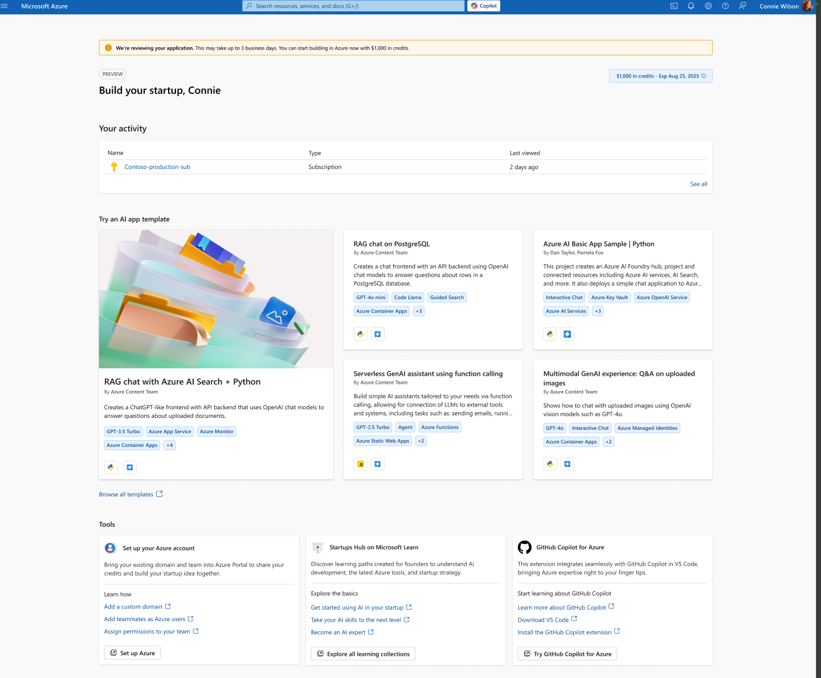This screenshot has height=678, width=821.
Task: Open Add a custom domain link
Action: pos(137,607)
